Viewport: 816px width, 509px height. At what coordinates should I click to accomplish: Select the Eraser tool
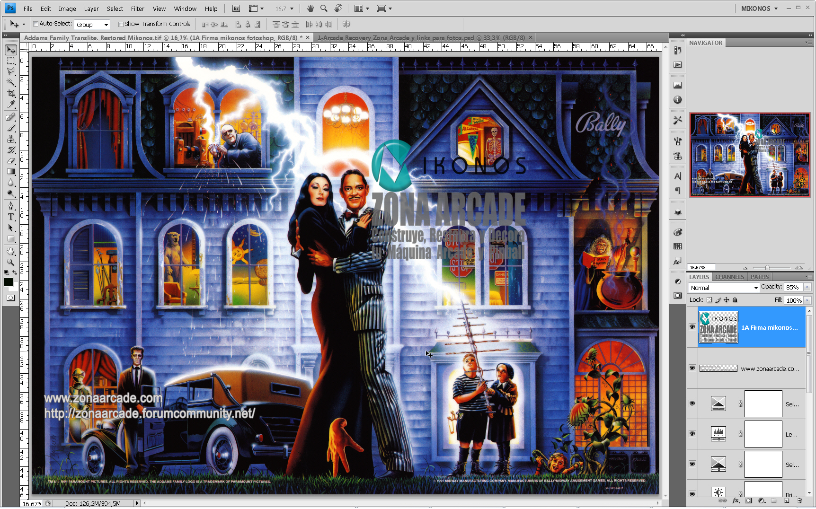click(11, 160)
